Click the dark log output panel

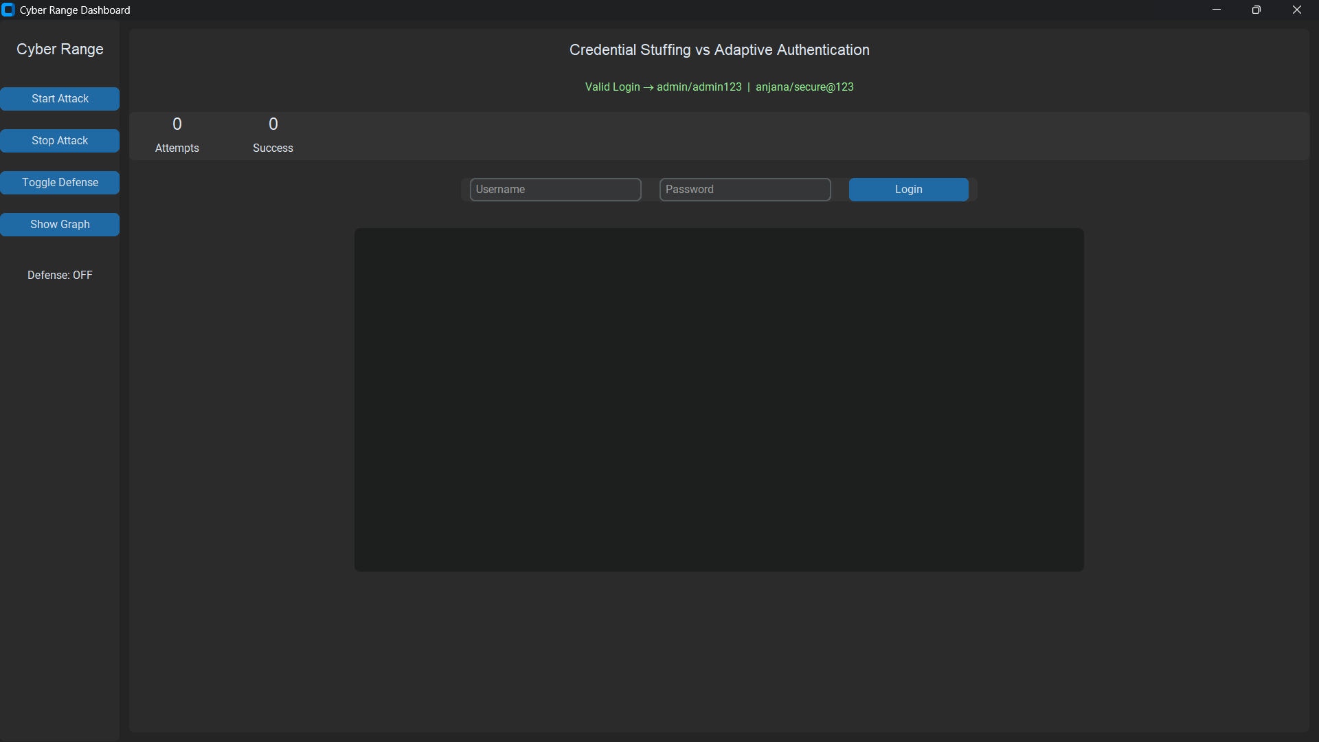point(719,399)
